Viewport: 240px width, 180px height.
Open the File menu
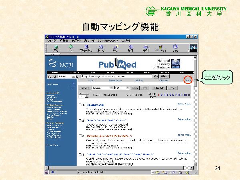click(52, 41)
